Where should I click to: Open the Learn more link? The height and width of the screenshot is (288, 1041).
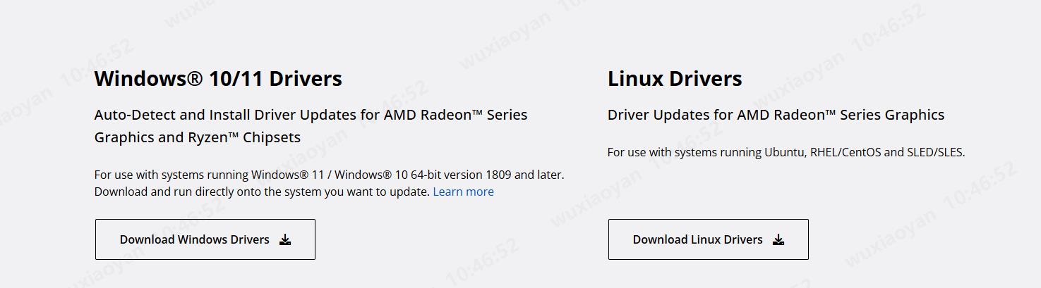pos(463,192)
